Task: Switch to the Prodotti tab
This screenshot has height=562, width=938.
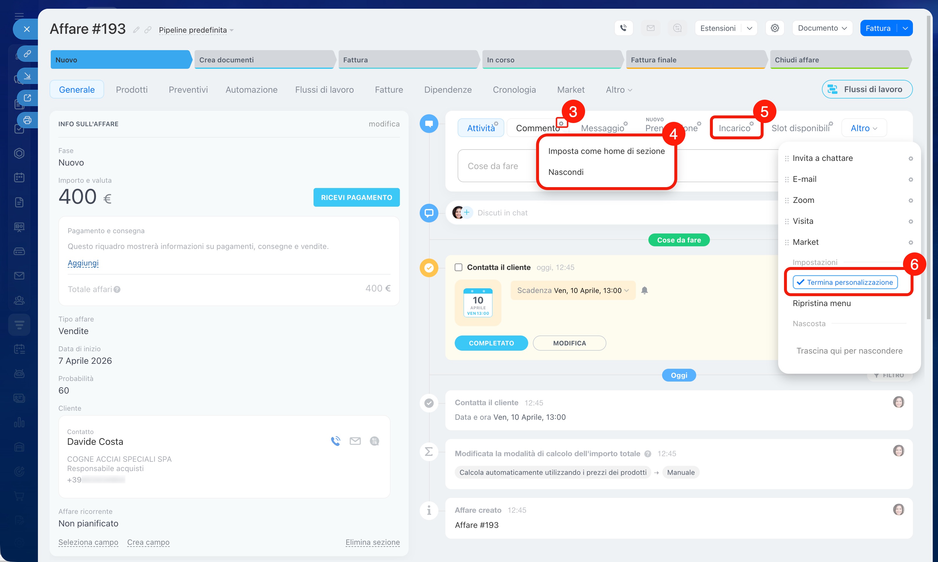Action: click(x=132, y=90)
